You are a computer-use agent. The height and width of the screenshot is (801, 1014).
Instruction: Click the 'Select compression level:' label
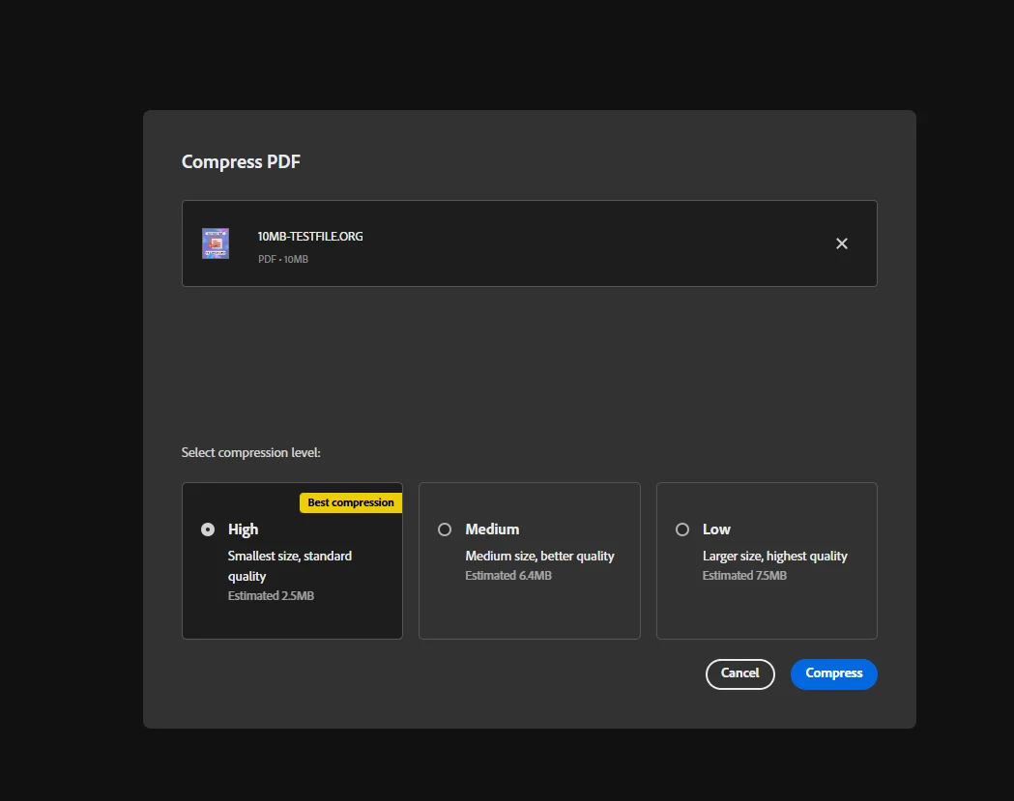coord(251,452)
